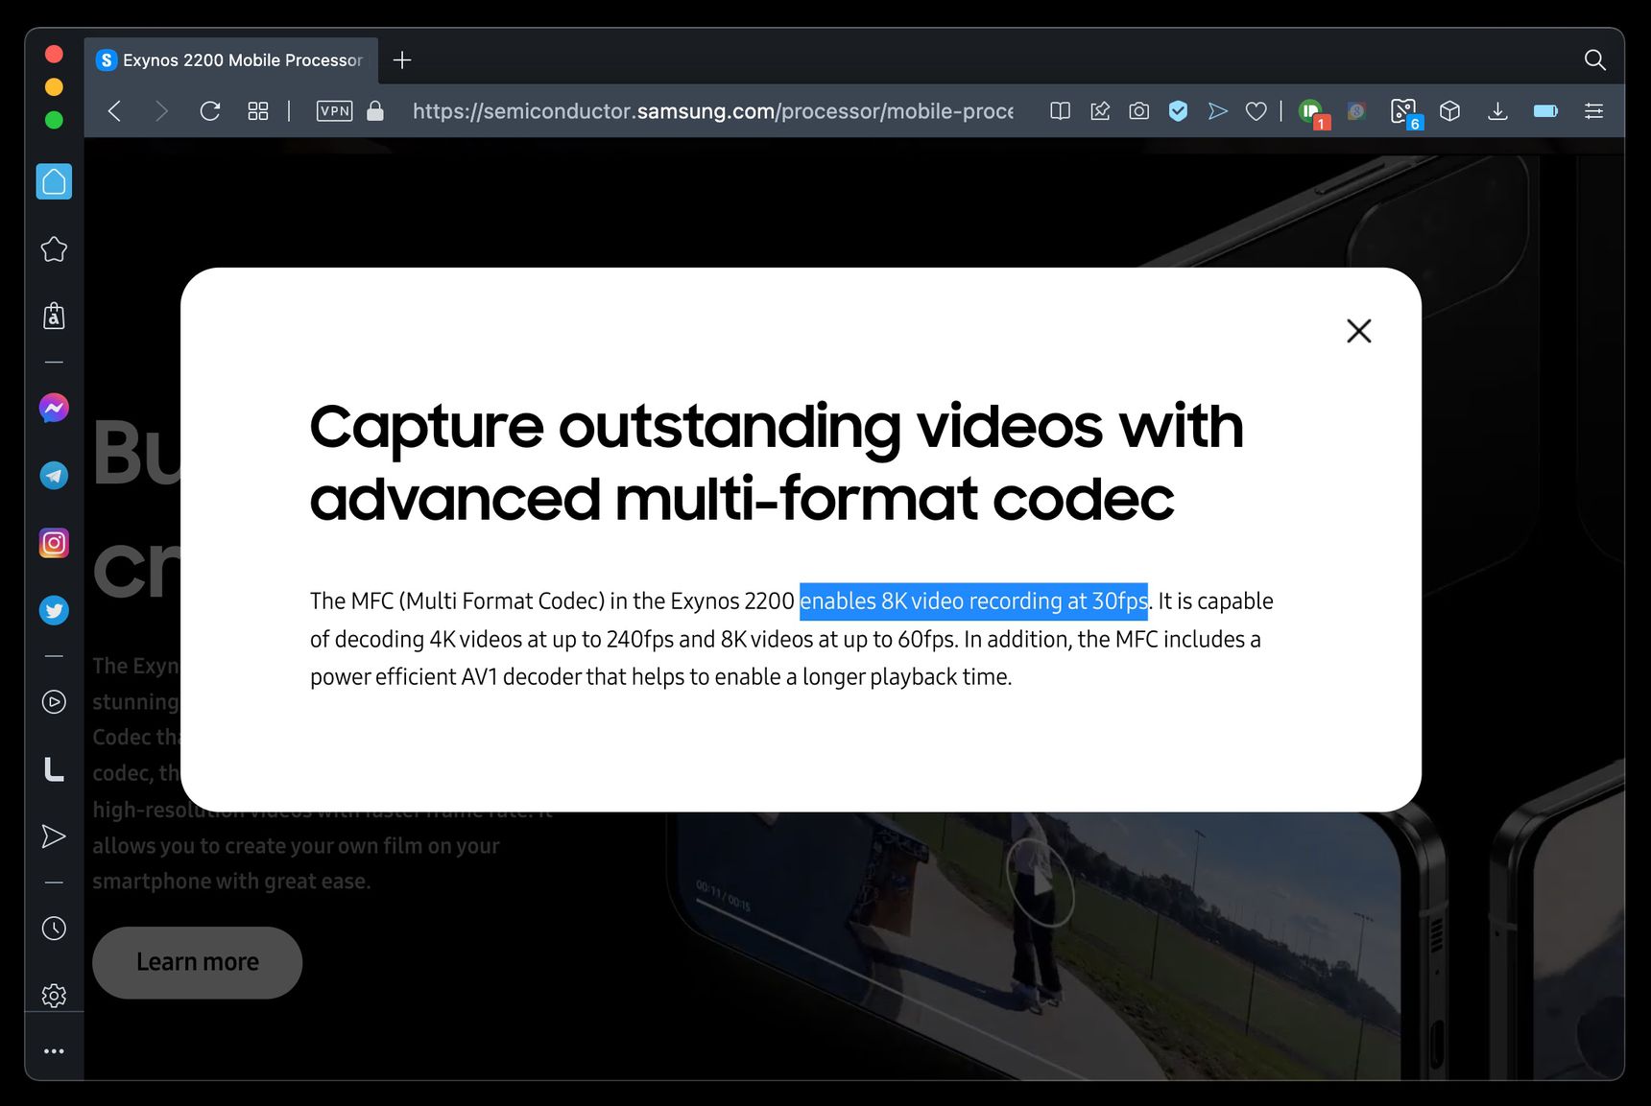Viewport: 1651px width, 1106px height.
Task: Add page to bookmarks heart icon
Action: pos(1256,111)
